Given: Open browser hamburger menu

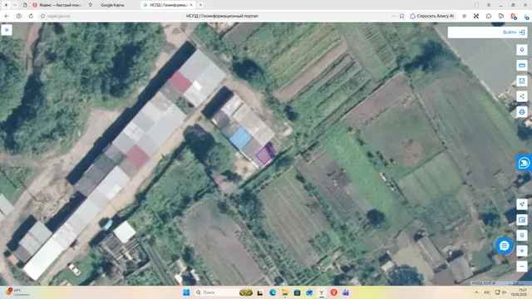Looking at the screenshot, I should coord(489,5).
